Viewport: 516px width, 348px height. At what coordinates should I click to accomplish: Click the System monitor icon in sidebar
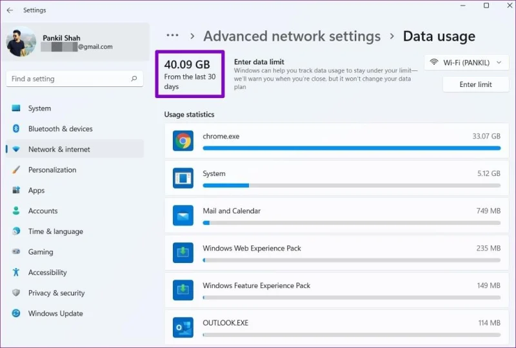16,108
